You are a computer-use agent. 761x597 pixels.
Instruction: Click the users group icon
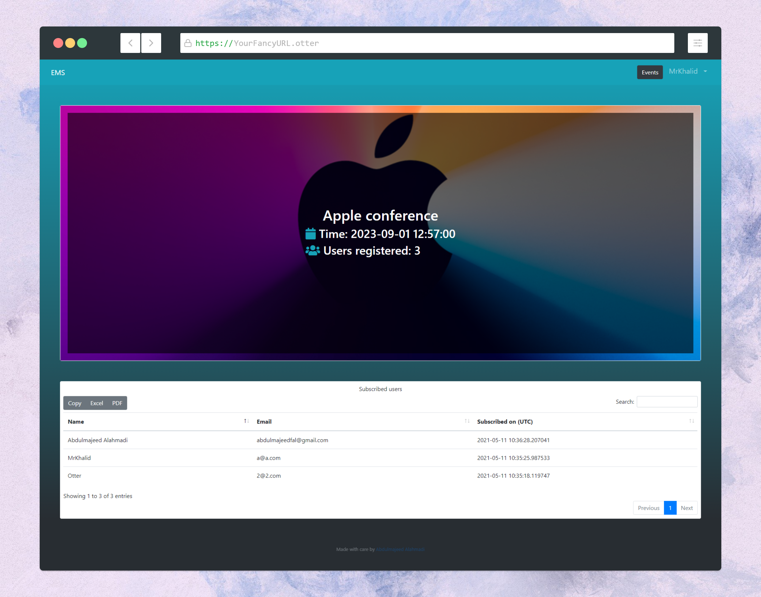pyautogui.click(x=313, y=250)
